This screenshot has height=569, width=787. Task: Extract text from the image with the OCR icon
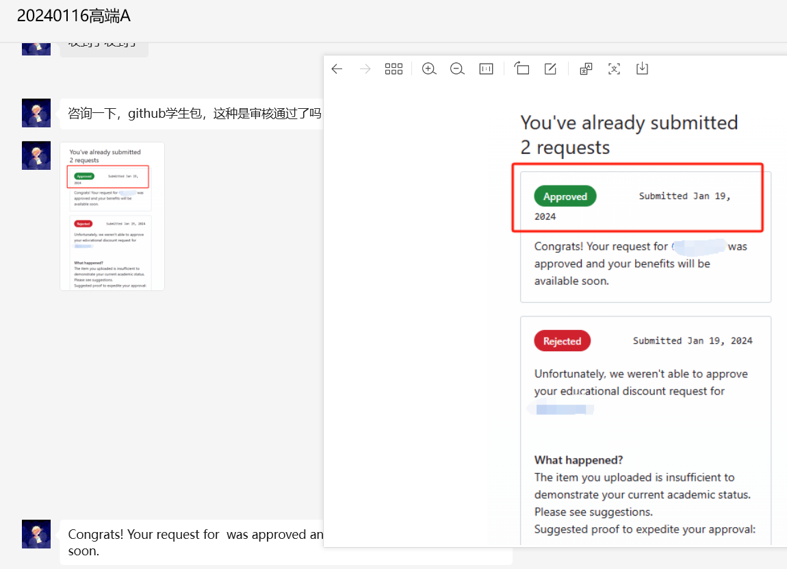click(x=614, y=68)
